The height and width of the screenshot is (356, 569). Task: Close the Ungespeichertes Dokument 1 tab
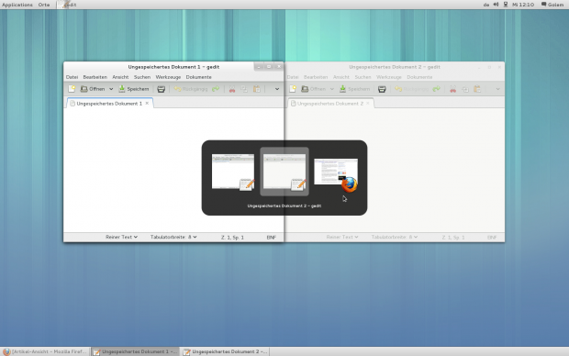pyautogui.click(x=147, y=104)
